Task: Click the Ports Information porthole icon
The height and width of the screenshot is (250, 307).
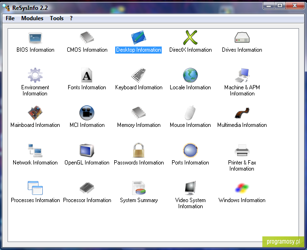Action: 190,150
